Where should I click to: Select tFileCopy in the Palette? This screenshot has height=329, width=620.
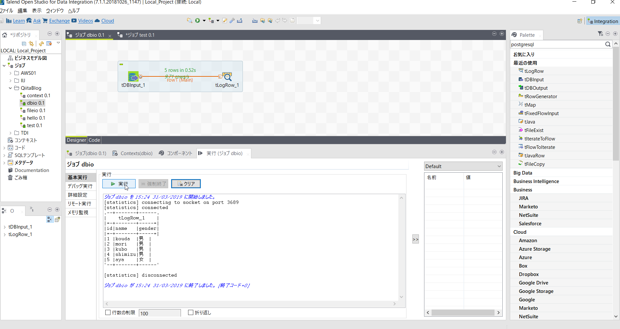click(x=534, y=164)
